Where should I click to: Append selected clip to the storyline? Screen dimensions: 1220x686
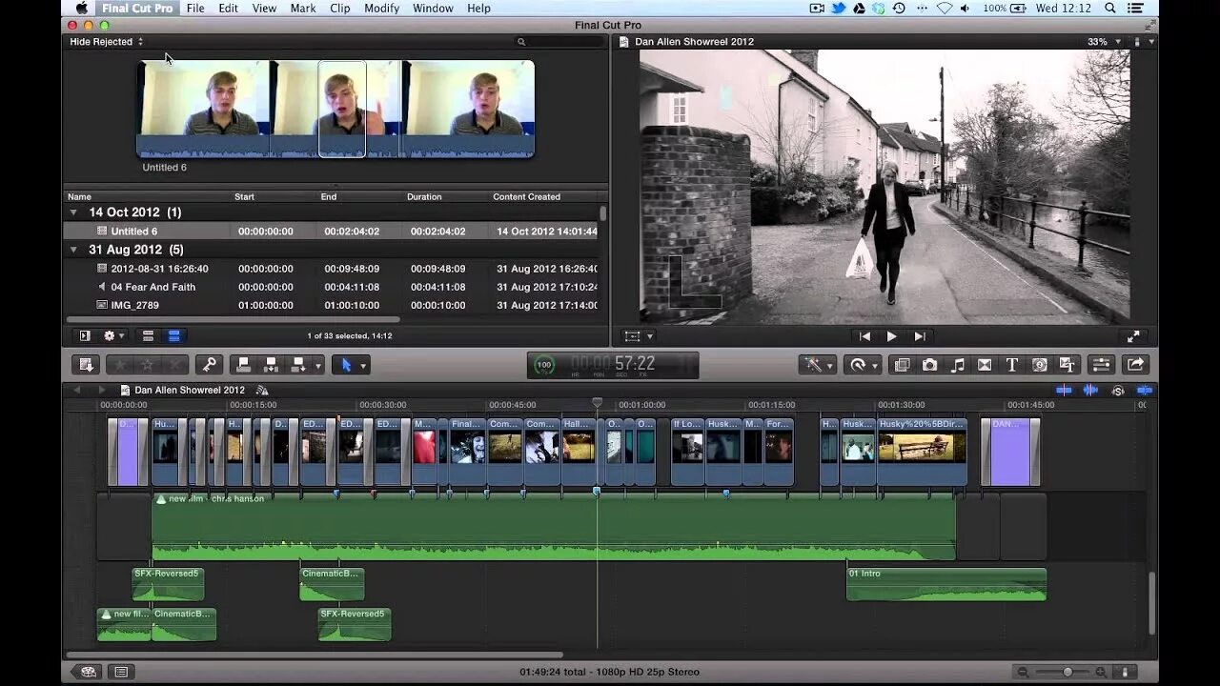coord(298,365)
